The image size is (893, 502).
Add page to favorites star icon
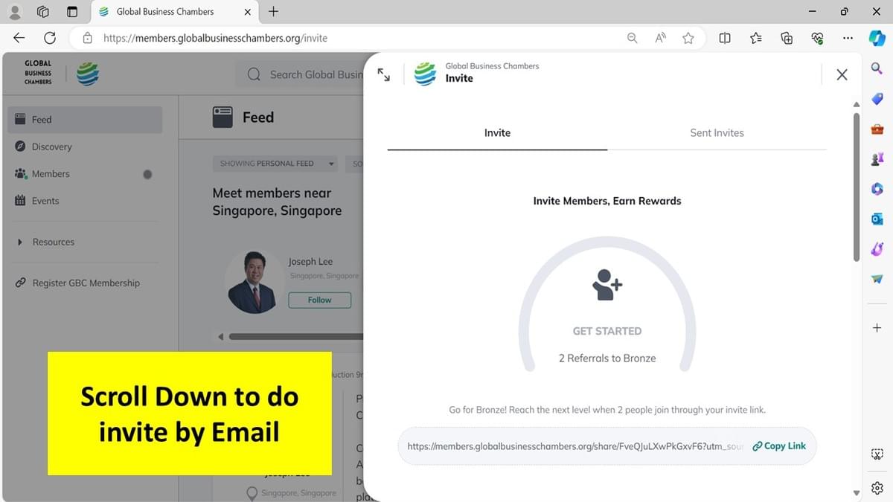pyautogui.click(x=688, y=38)
